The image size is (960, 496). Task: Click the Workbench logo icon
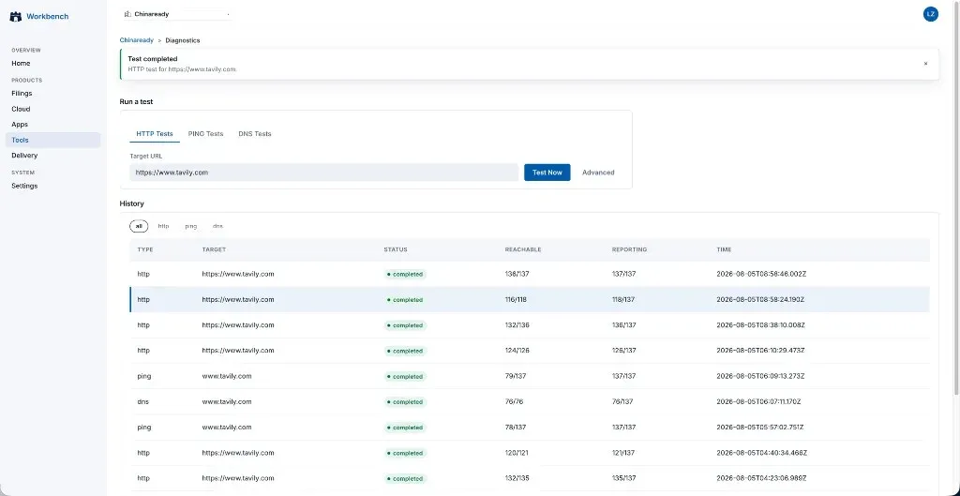pyautogui.click(x=16, y=17)
